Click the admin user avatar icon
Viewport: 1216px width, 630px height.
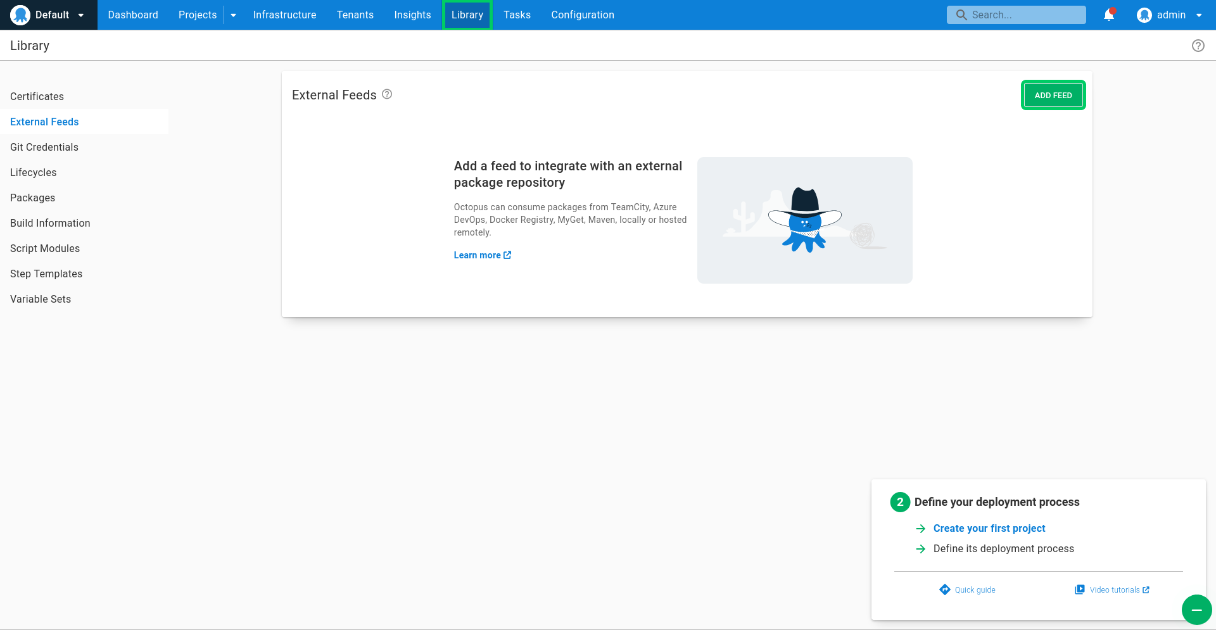click(x=1144, y=15)
